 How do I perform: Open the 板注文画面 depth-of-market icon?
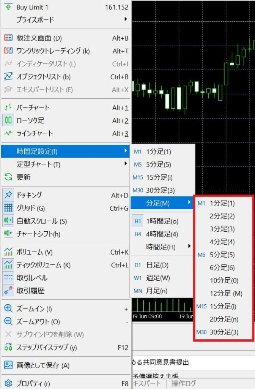(8, 38)
